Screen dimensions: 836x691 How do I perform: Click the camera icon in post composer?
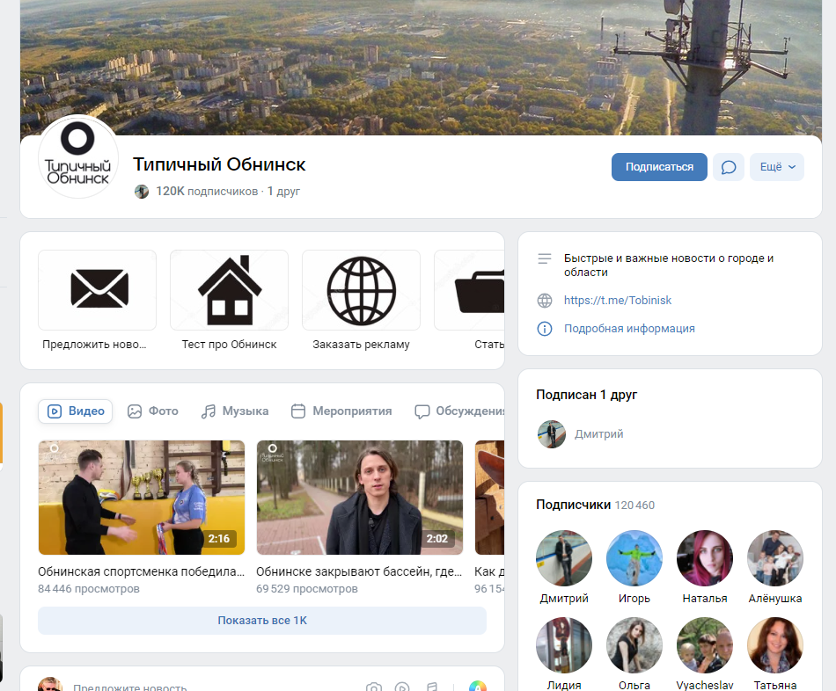click(x=374, y=687)
